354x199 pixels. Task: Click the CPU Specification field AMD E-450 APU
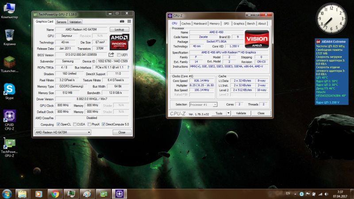tap(229, 52)
